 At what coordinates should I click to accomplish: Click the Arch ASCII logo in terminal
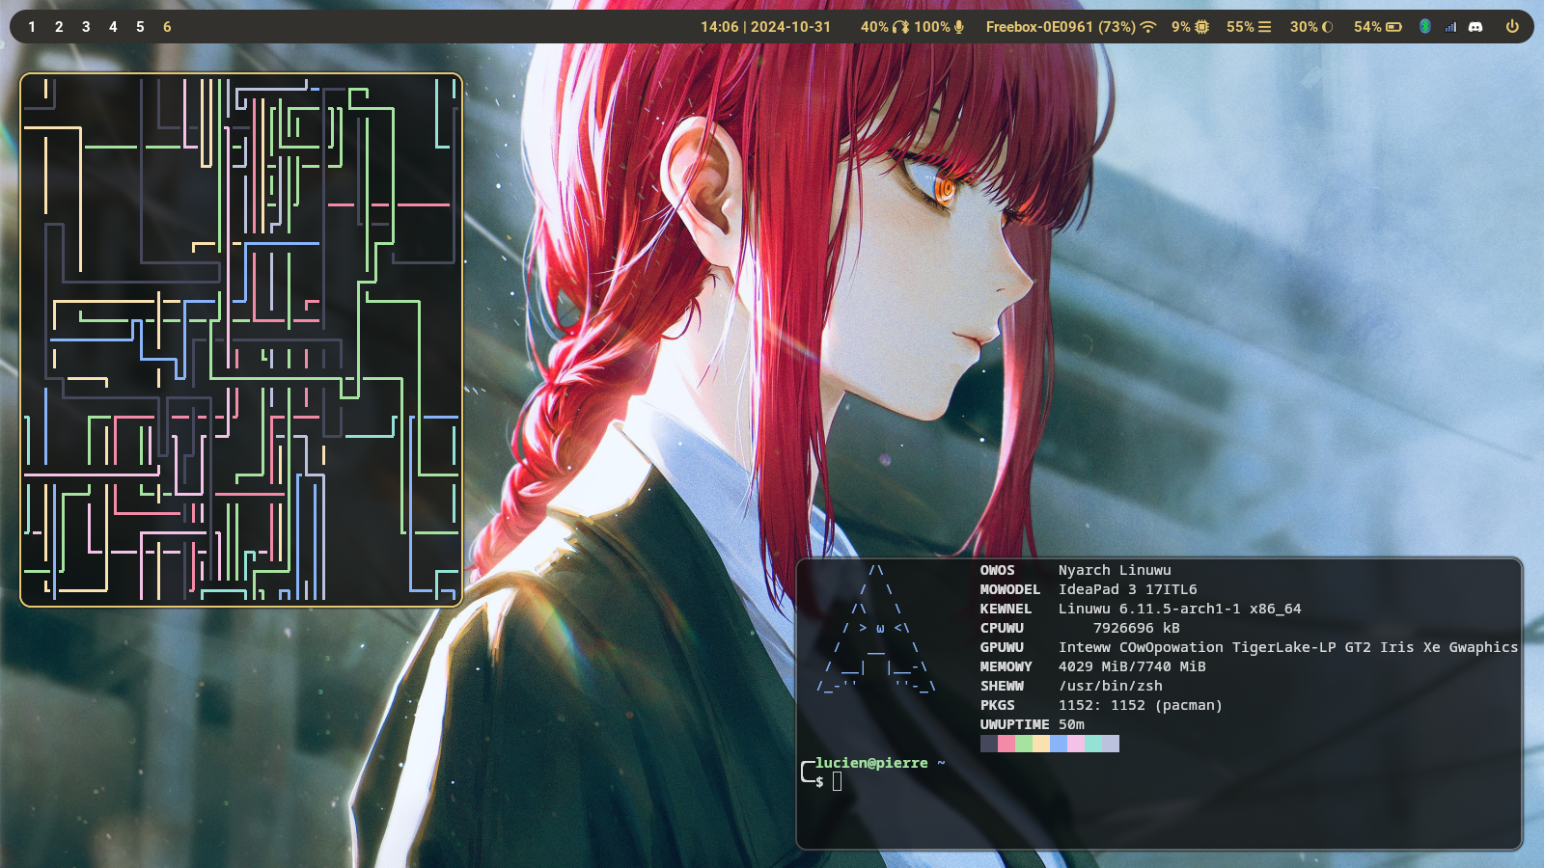click(876, 628)
